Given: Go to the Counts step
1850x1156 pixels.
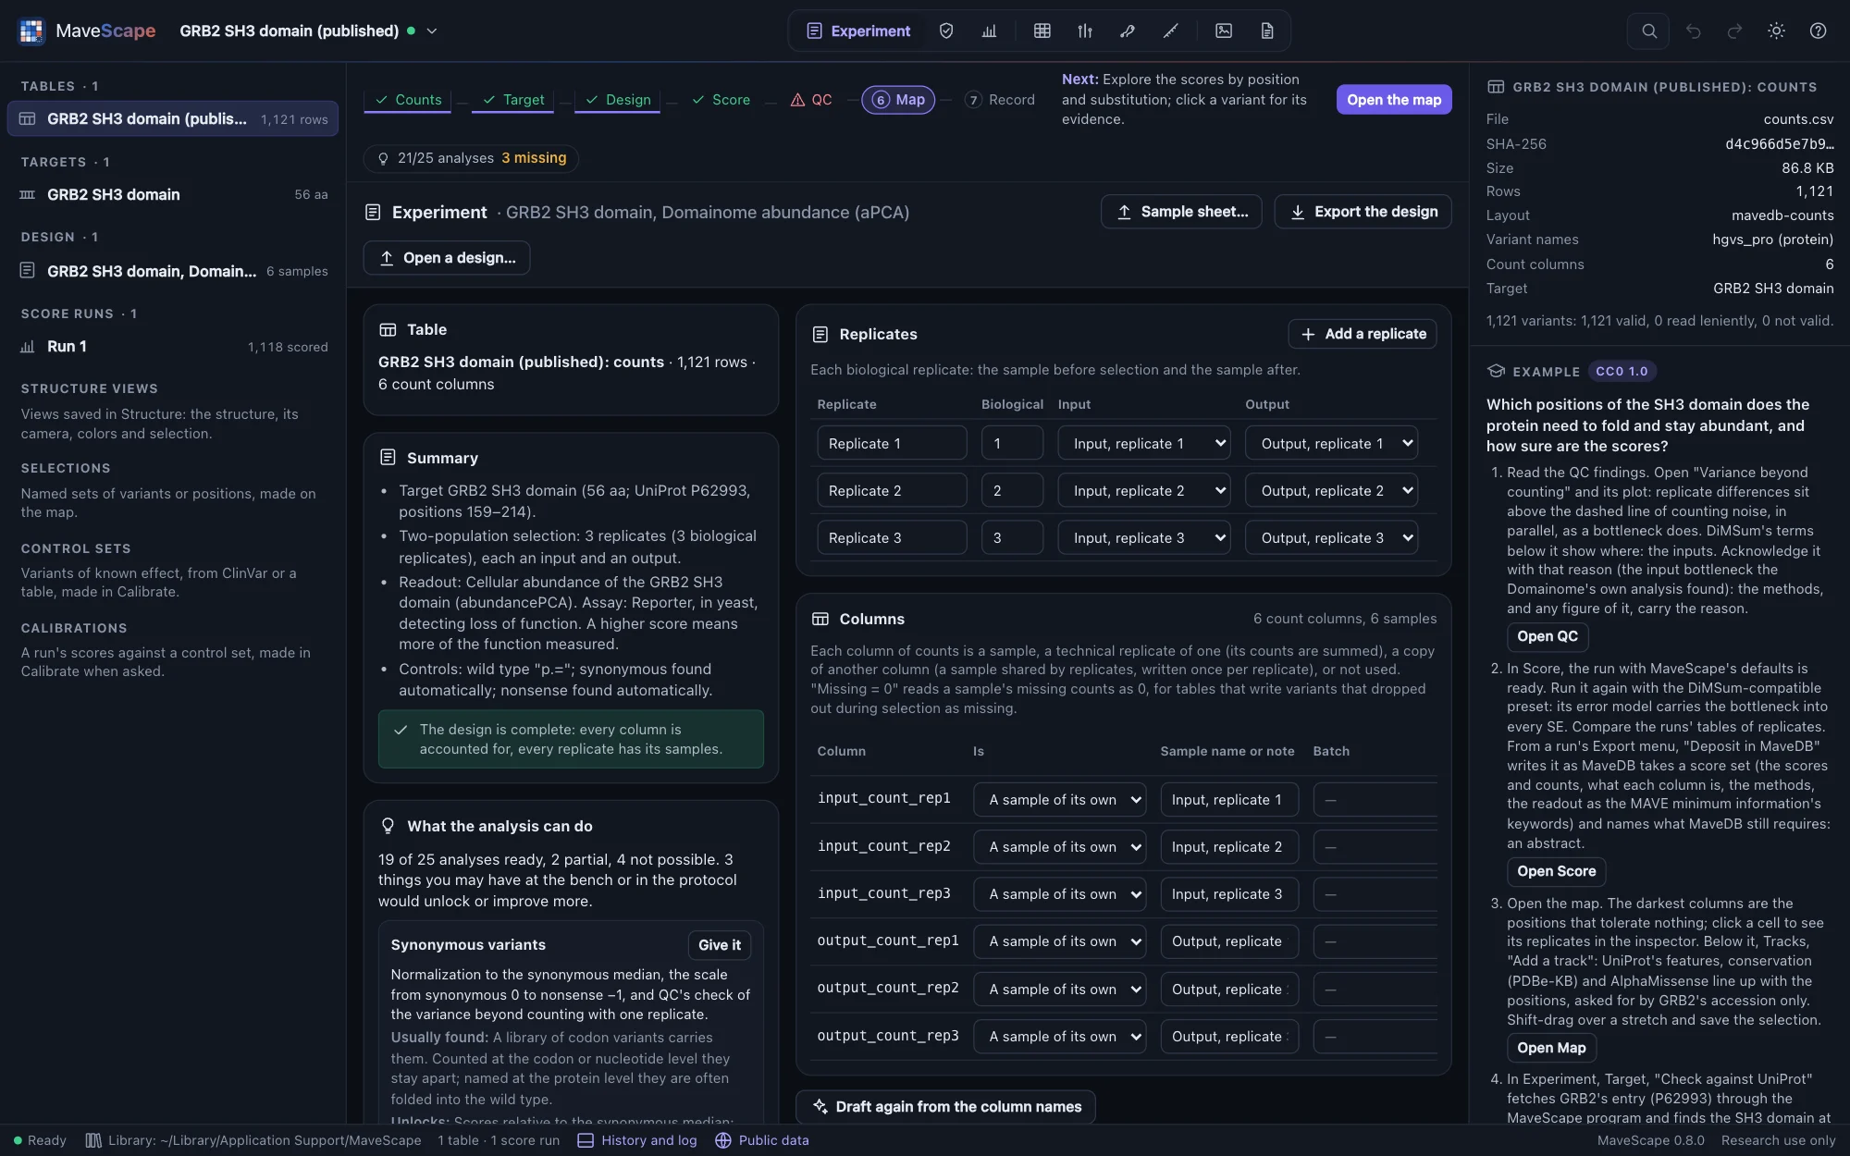Looking at the screenshot, I should [x=408, y=99].
